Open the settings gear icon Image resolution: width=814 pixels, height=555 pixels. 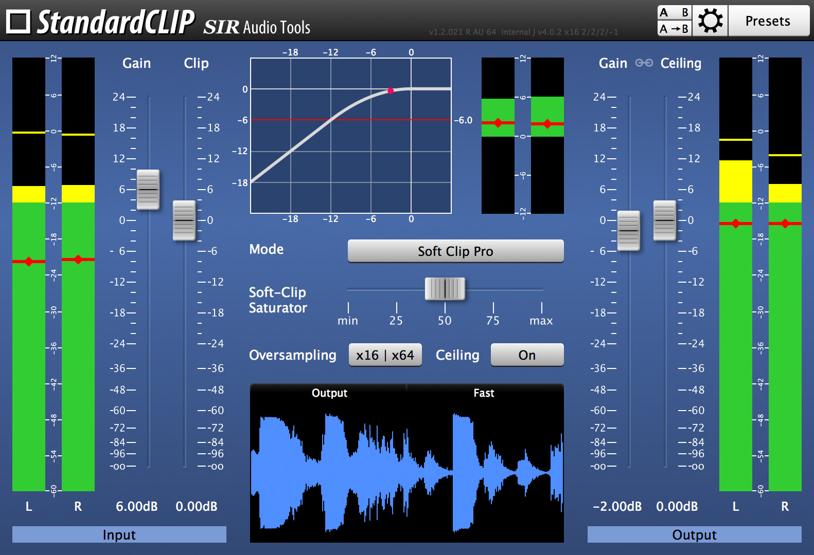click(x=710, y=21)
